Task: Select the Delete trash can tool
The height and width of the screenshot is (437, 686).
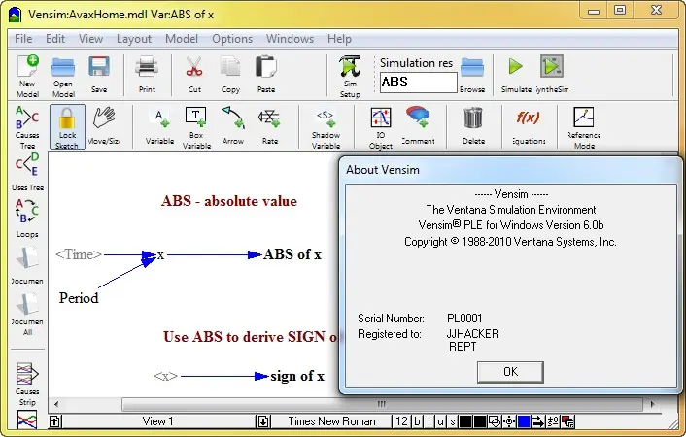Action: pos(473,125)
